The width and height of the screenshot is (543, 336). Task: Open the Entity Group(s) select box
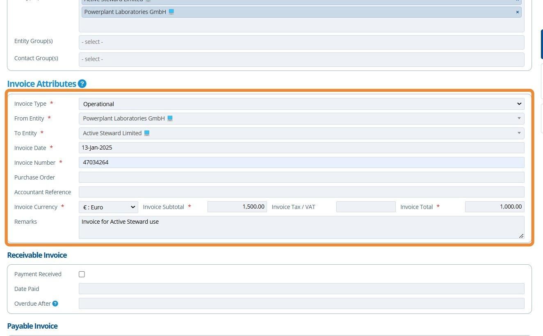point(301,42)
